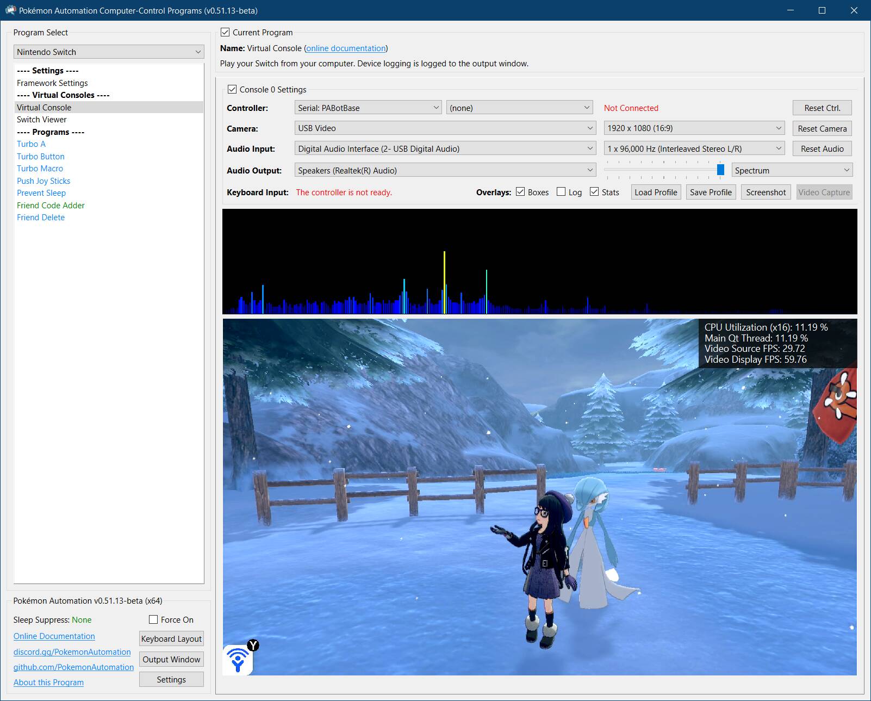Select Turbo Macro program from list
This screenshot has height=701, width=871.
pyautogui.click(x=40, y=169)
